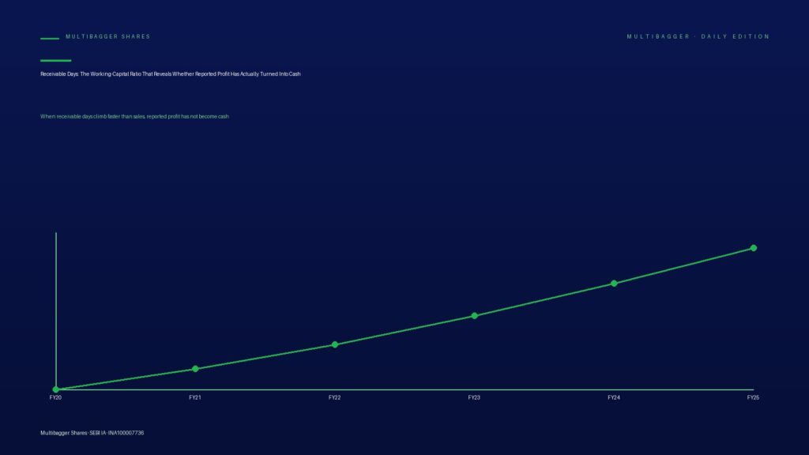The width and height of the screenshot is (809, 455).
Task: Click the MULTIBAGGER · DAILY EDITION header
Action: tap(698, 36)
